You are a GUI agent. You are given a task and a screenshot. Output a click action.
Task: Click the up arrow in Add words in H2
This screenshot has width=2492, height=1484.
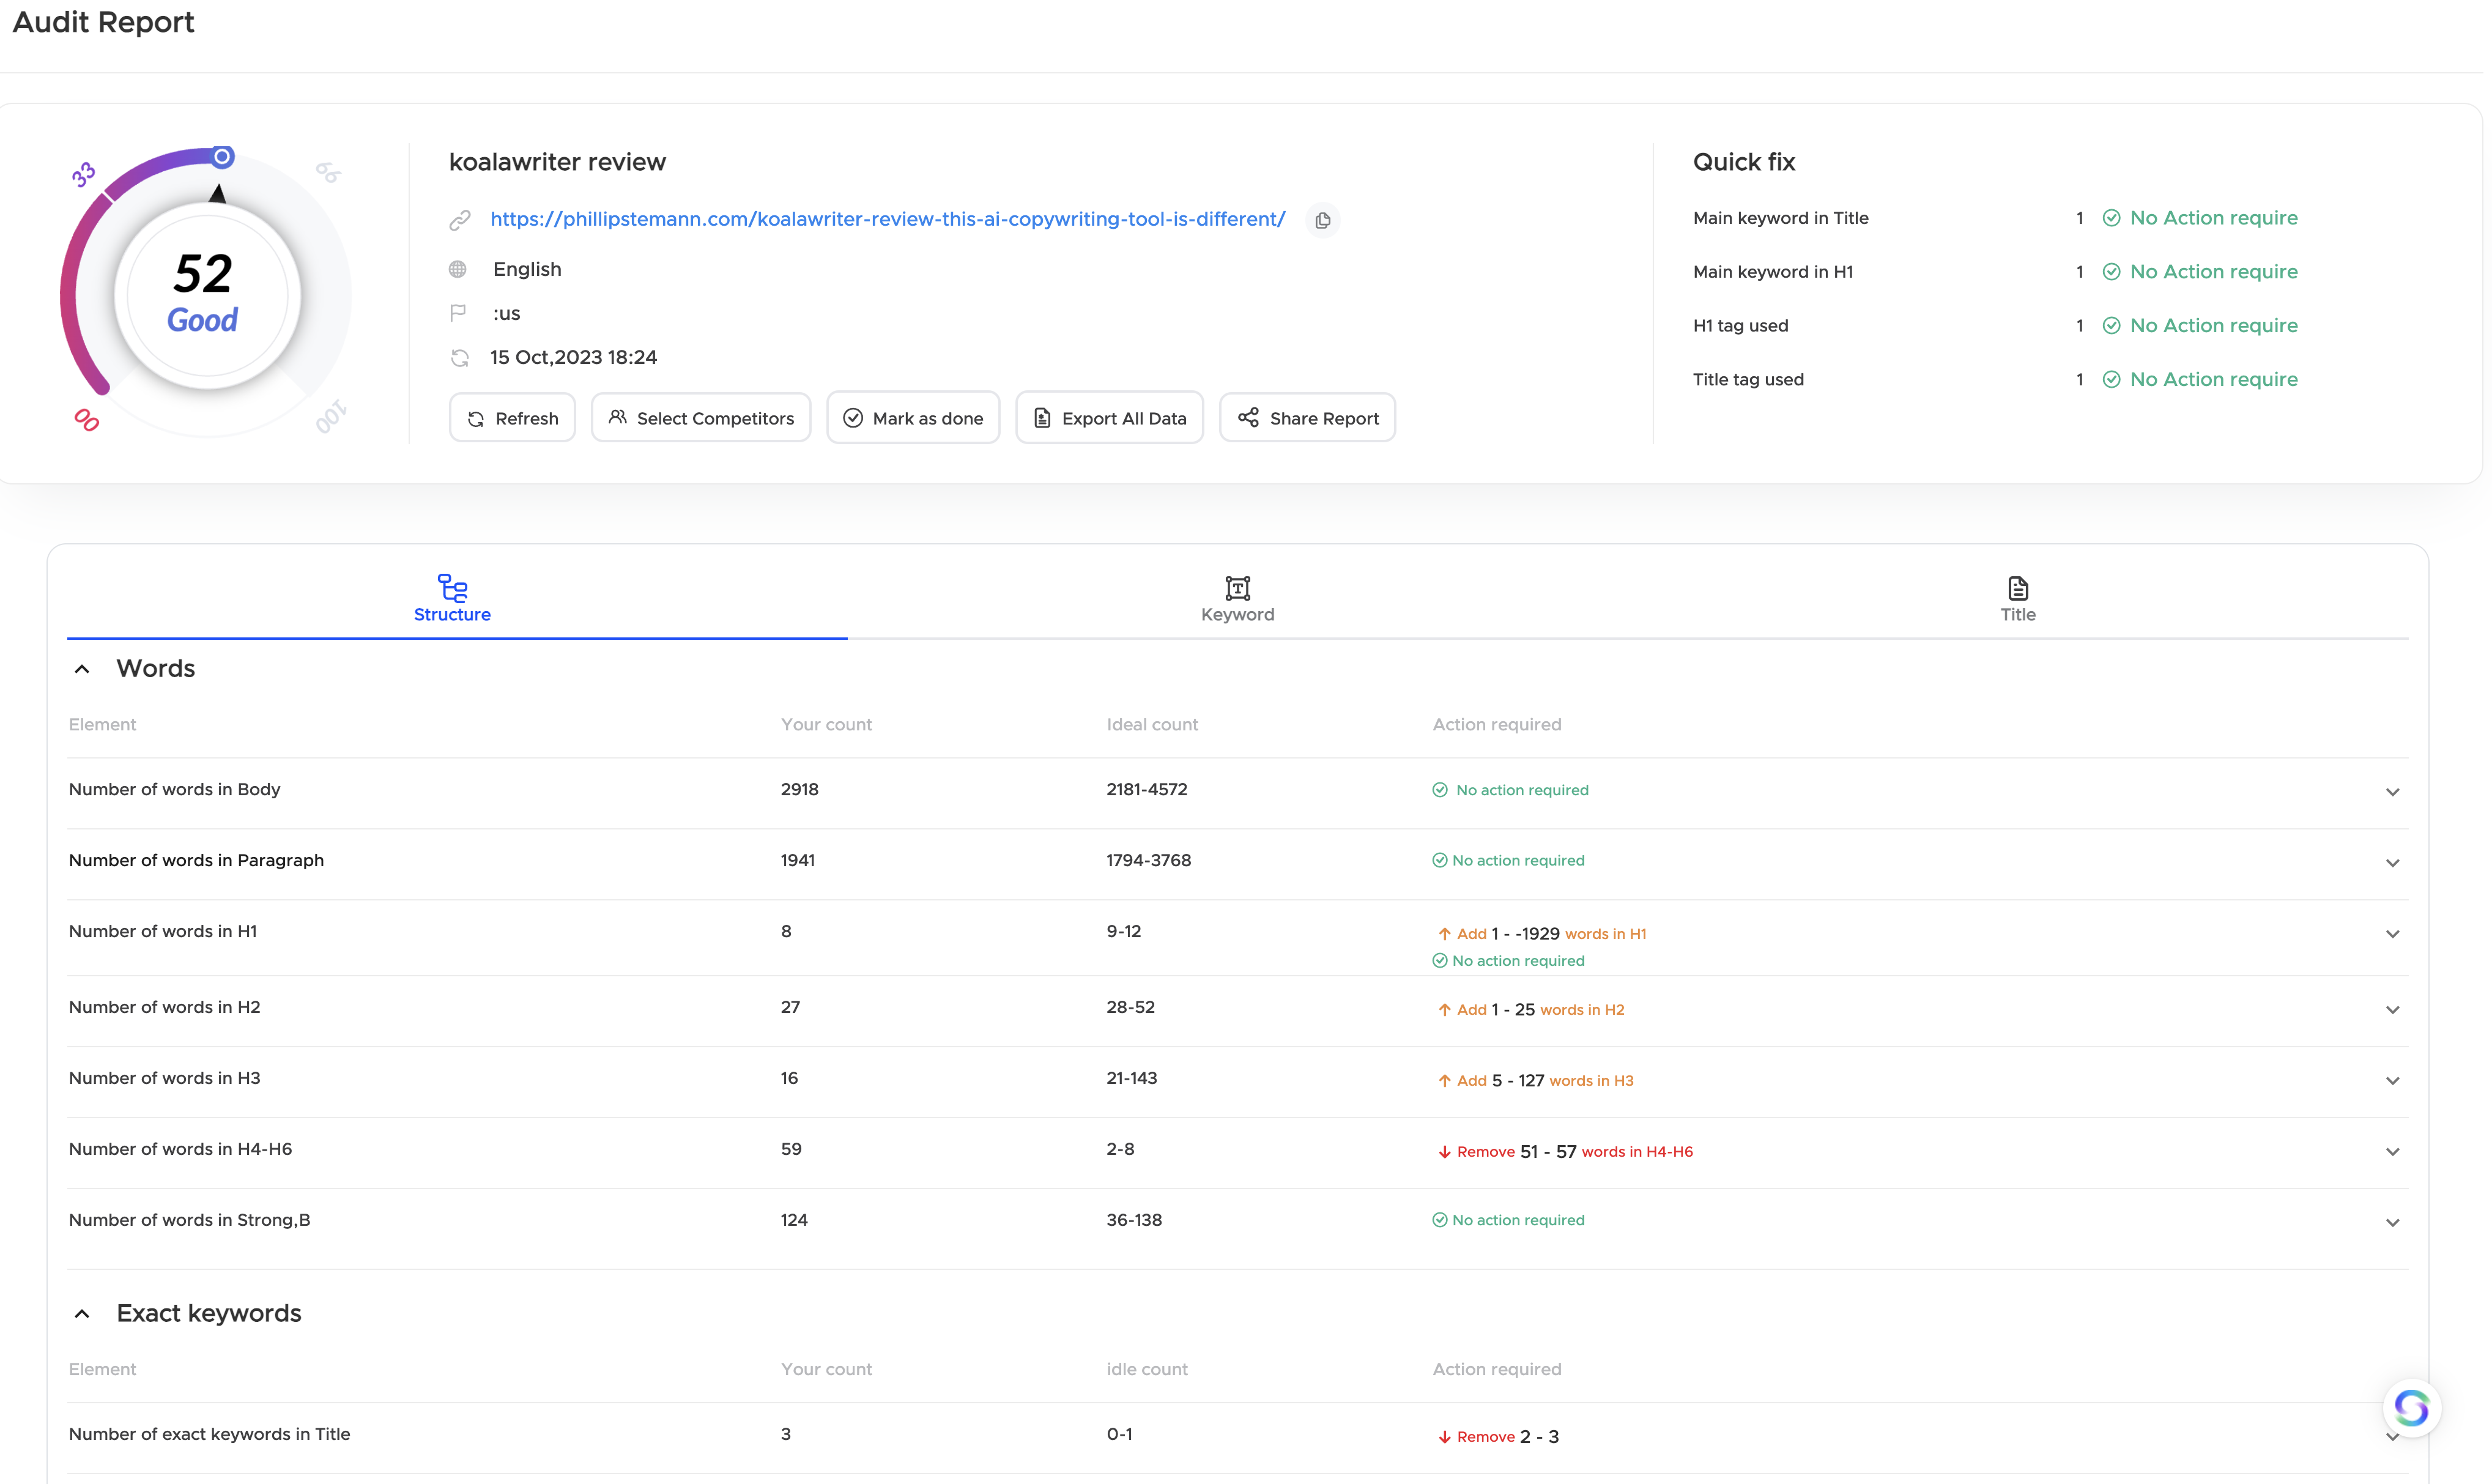(x=1444, y=1010)
